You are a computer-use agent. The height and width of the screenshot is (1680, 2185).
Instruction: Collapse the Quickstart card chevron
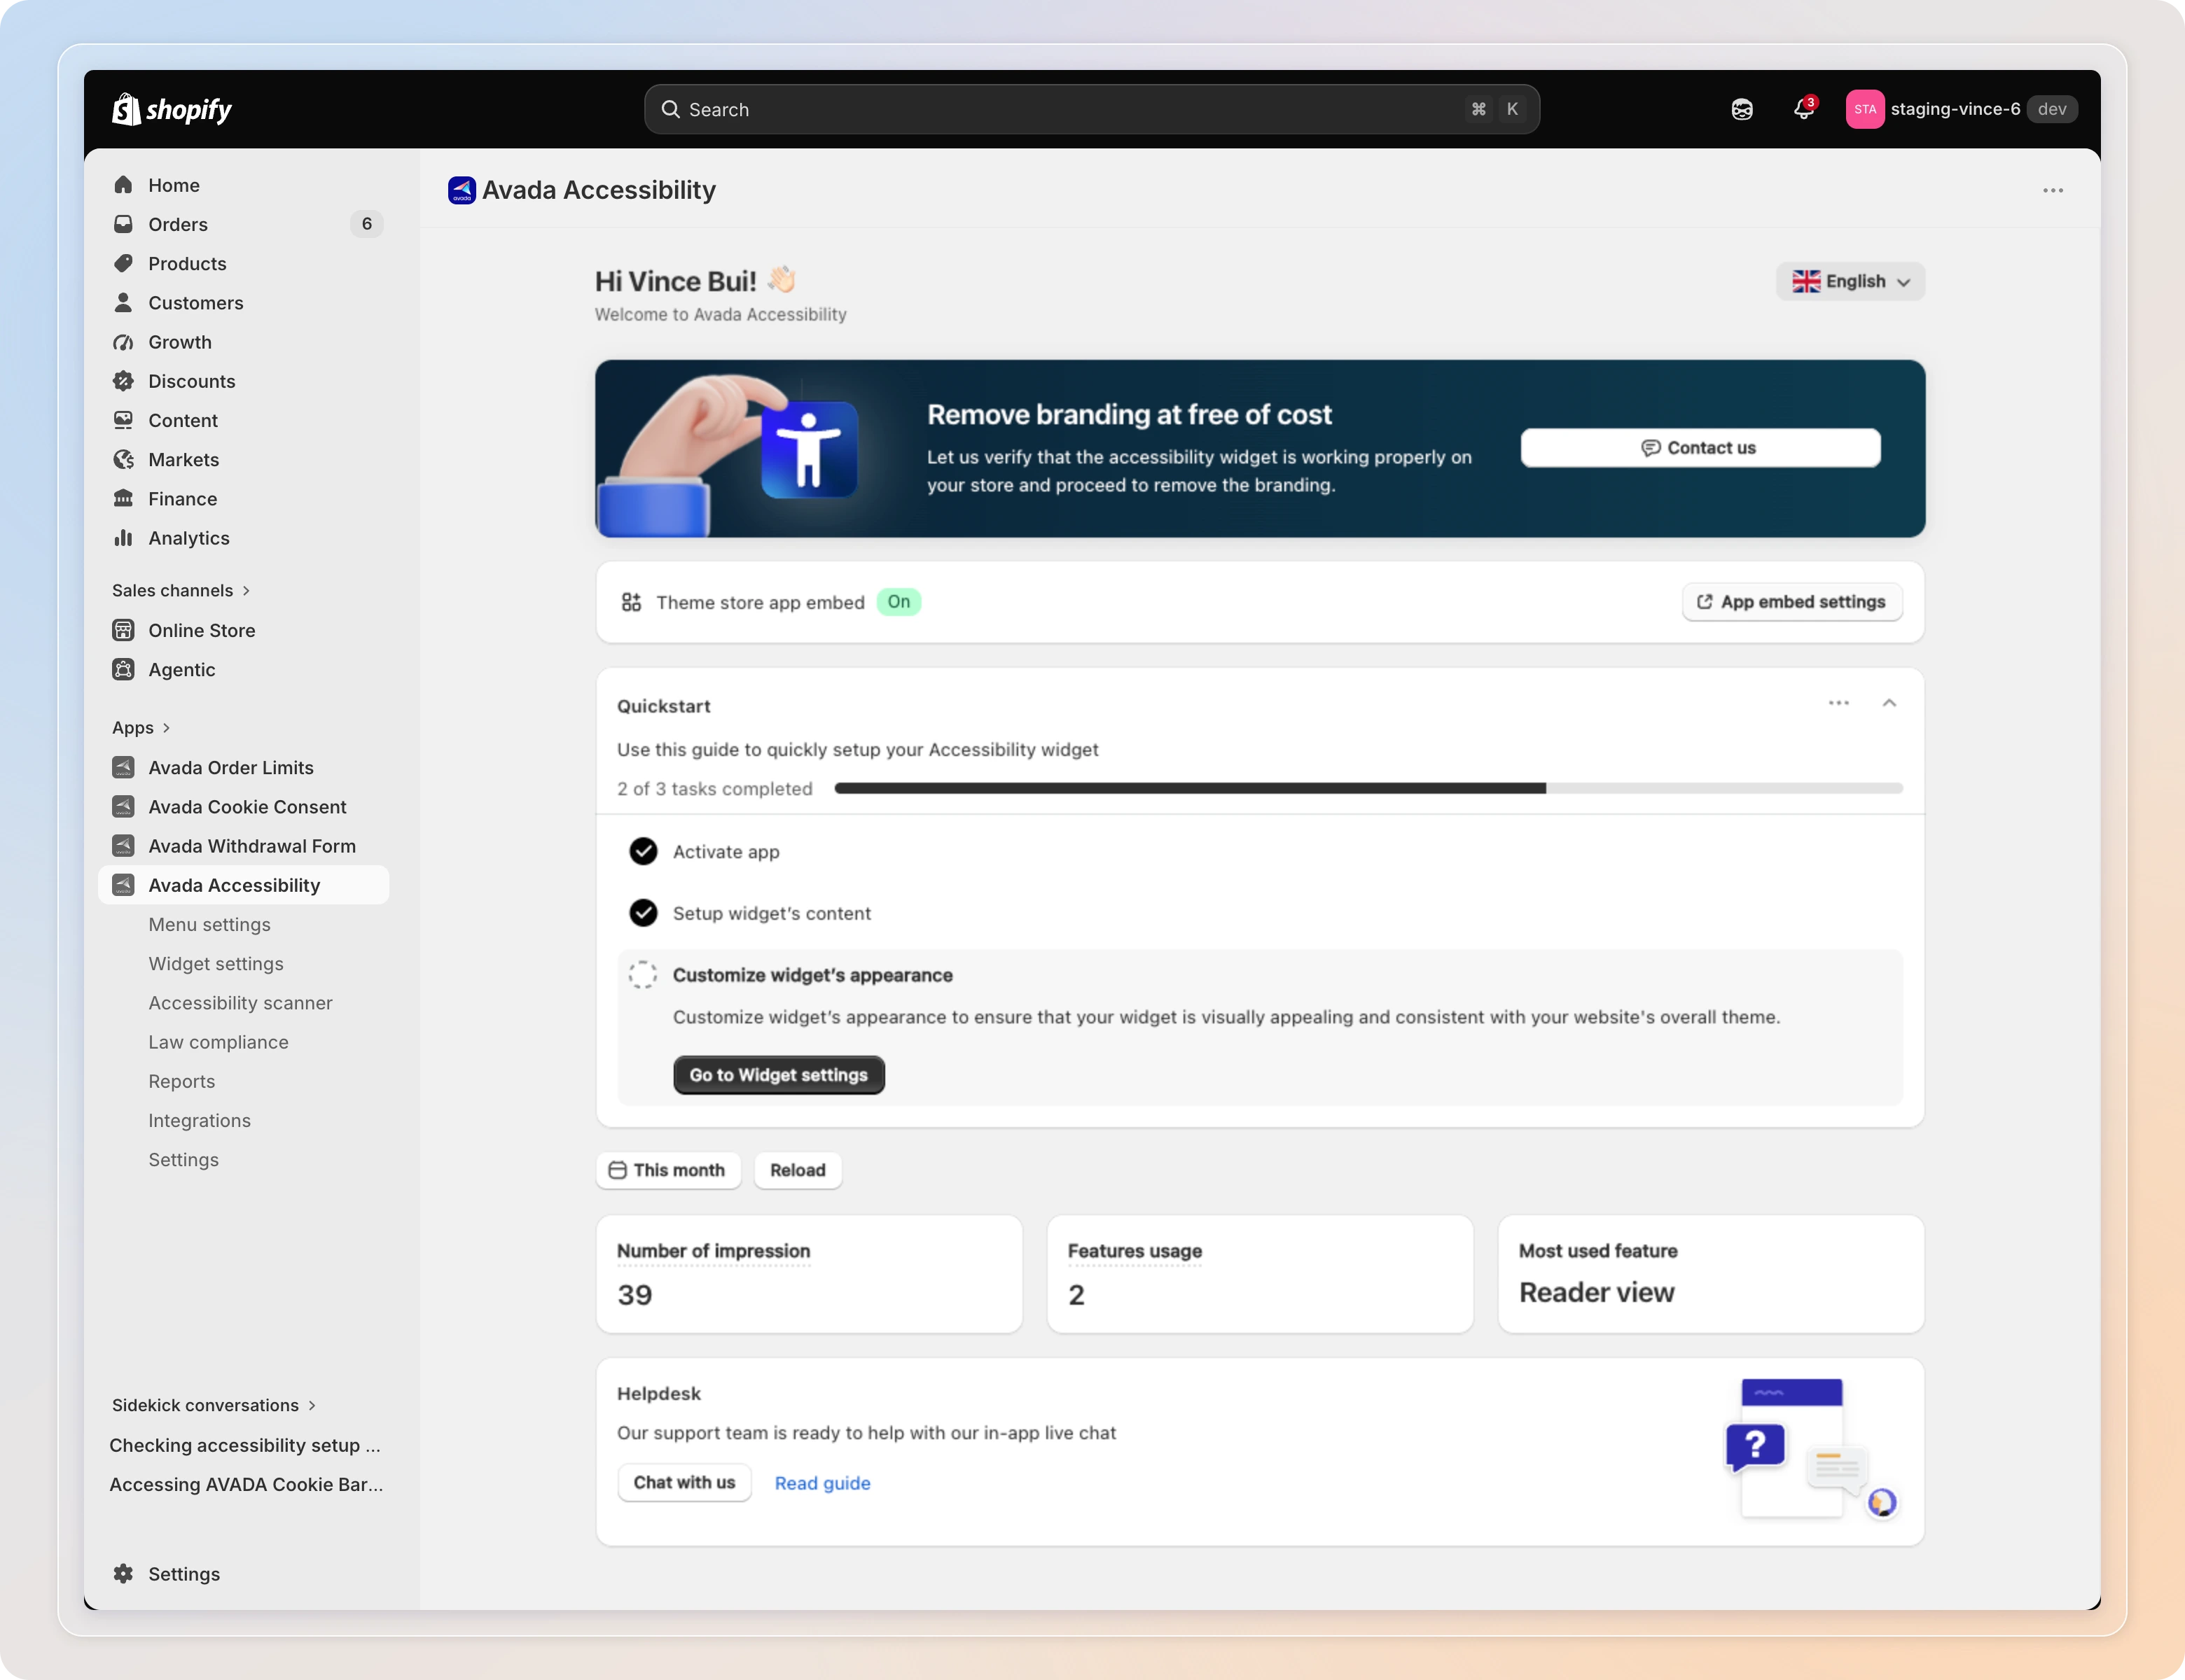[1889, 703]
